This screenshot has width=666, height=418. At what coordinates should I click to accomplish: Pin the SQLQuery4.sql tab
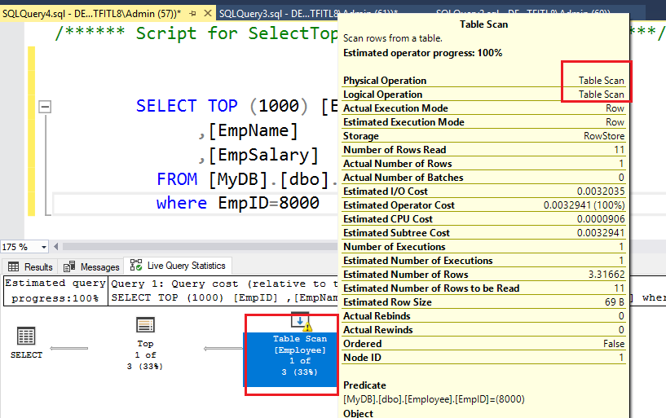(192, 14)
